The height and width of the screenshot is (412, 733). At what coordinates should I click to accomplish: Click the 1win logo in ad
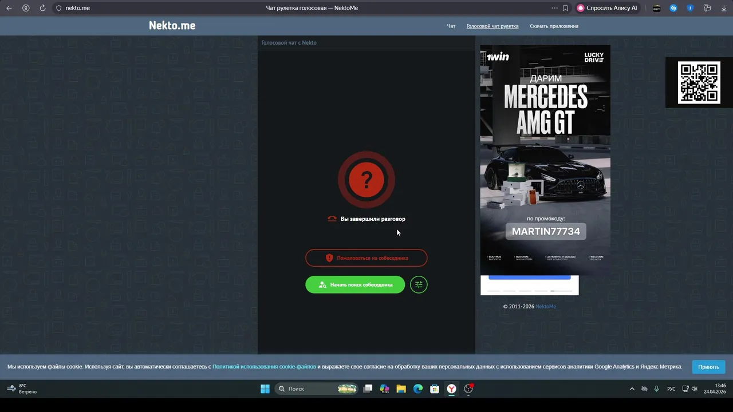click(x=498, y=57)
